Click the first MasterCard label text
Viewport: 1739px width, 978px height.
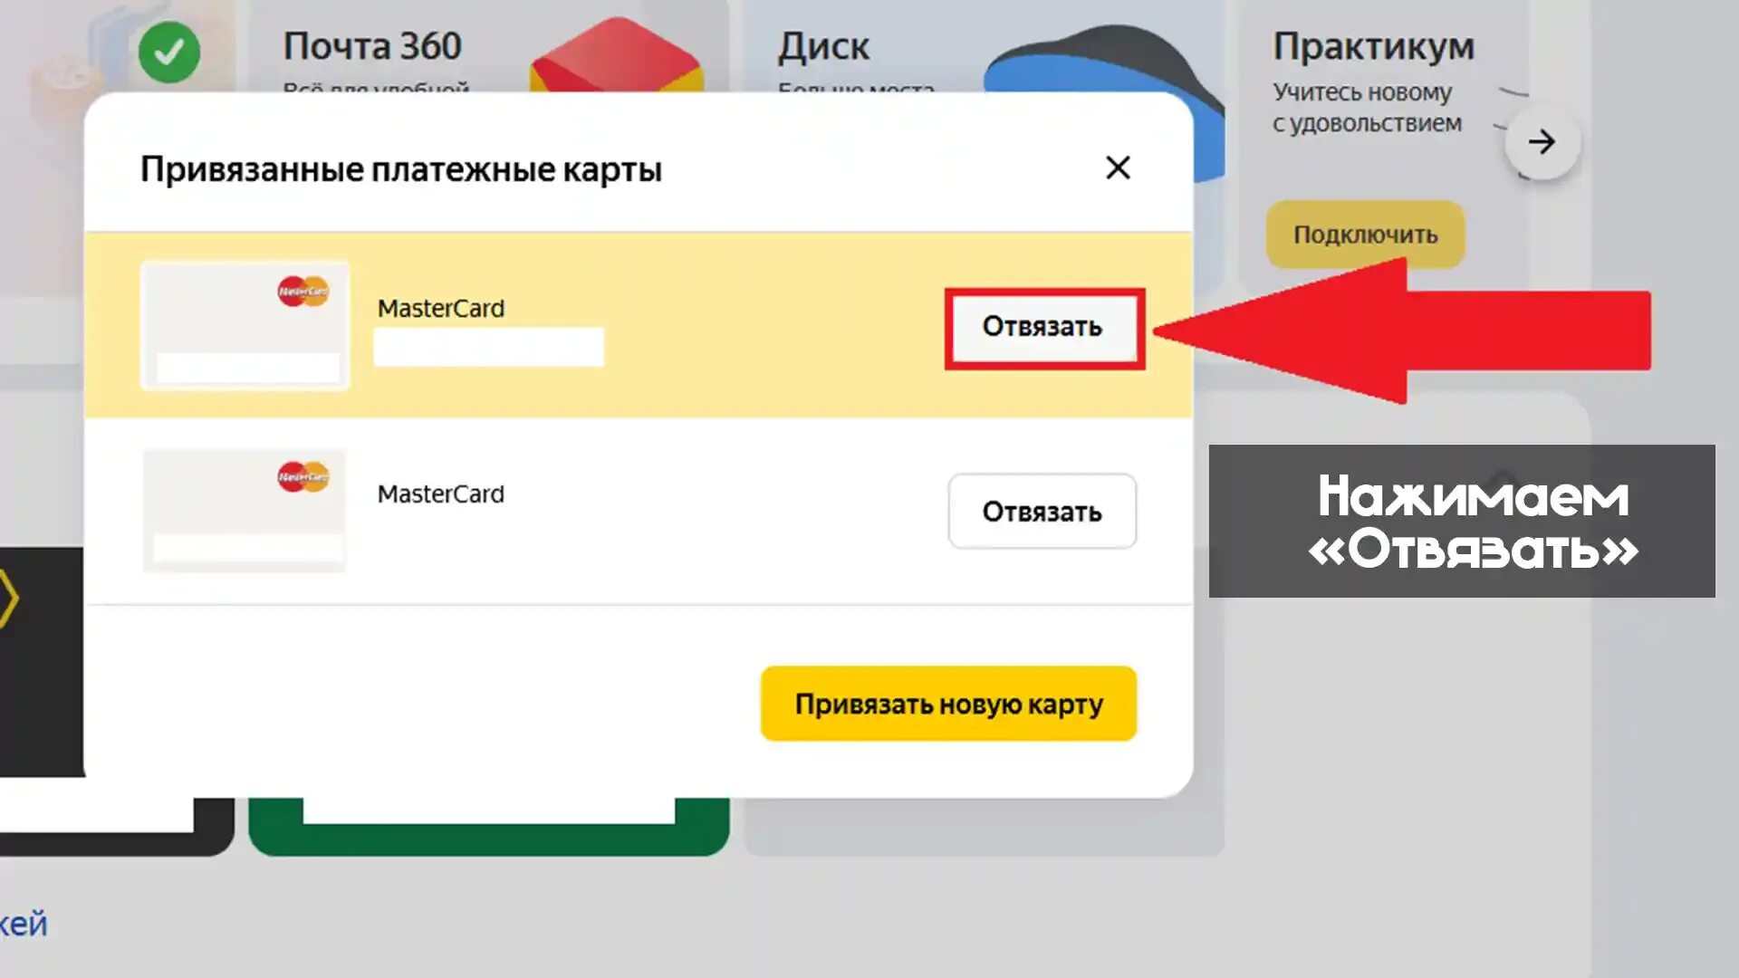[441, 309]
